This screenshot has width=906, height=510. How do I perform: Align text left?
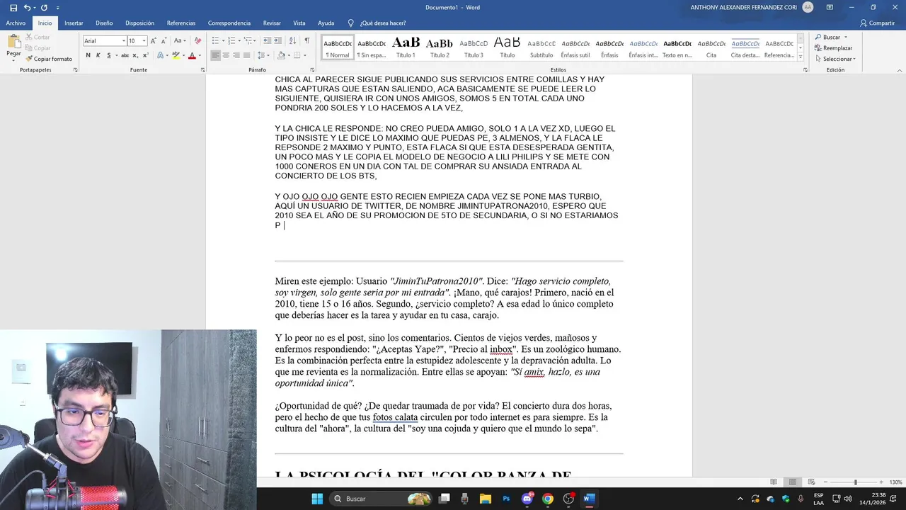216,55
